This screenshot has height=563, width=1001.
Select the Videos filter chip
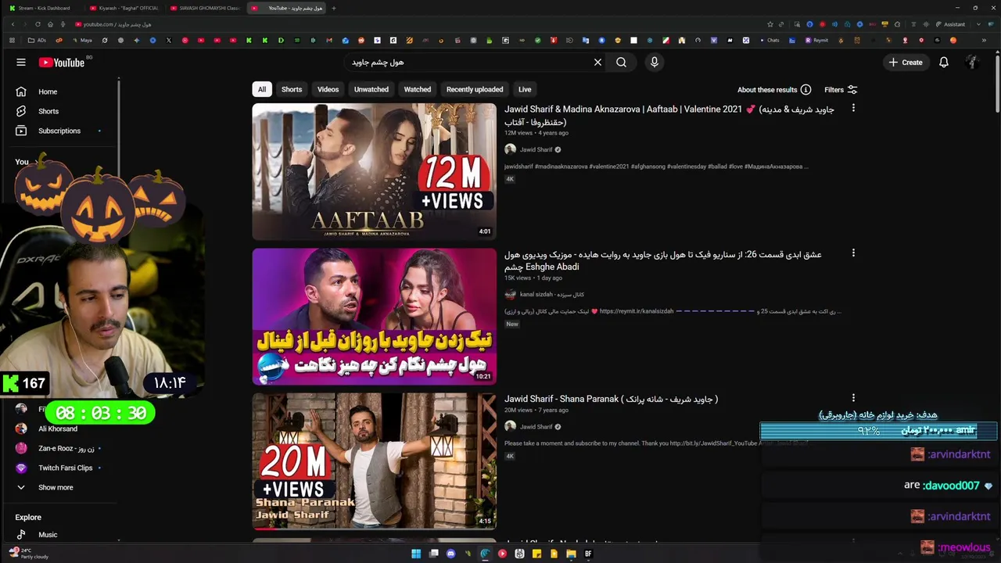point(328,89)
